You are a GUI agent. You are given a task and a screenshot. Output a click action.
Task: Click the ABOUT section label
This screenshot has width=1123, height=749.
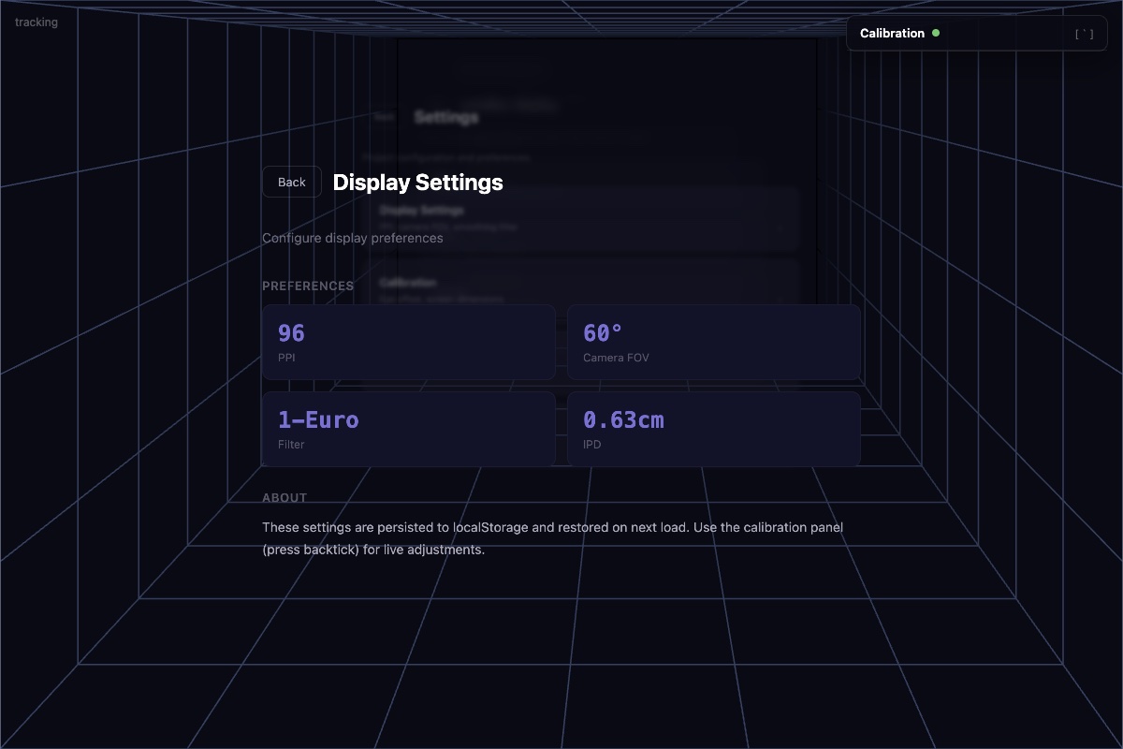[x=284, y=497]
